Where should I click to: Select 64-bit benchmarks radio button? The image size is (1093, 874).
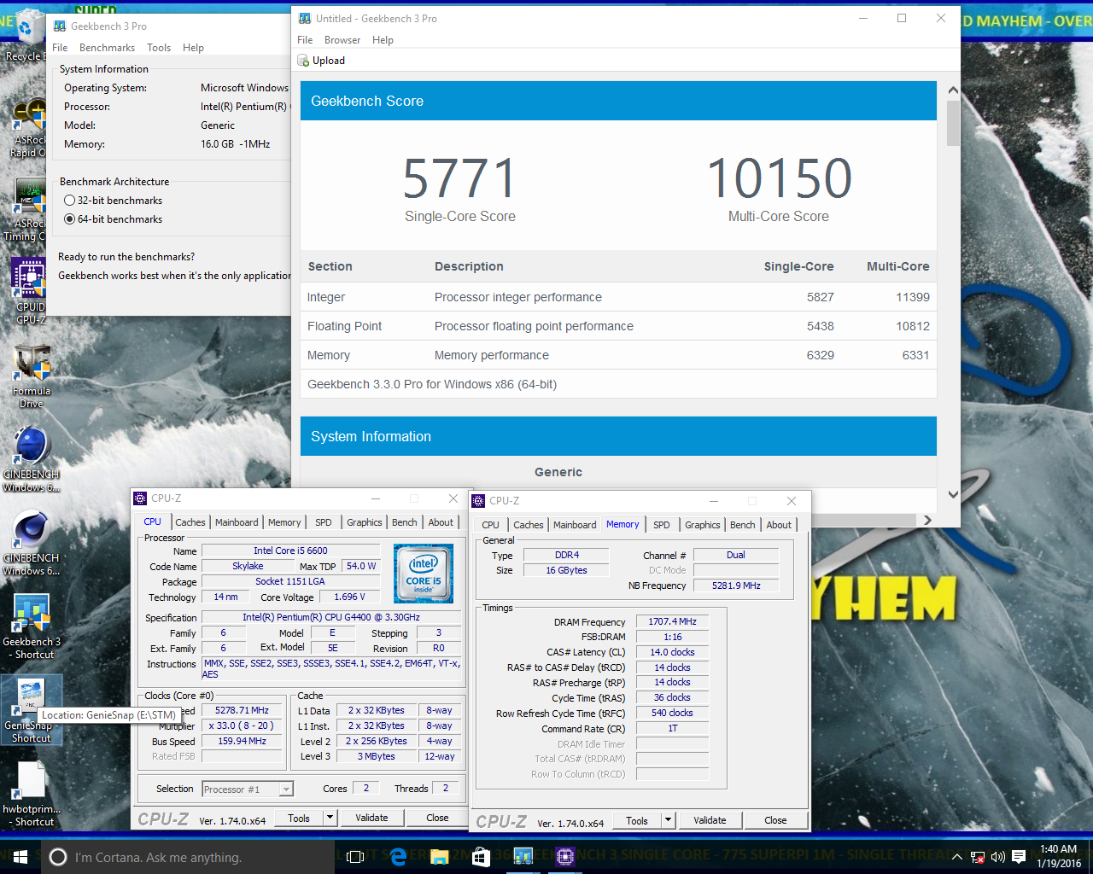click(x=70, y=219)
